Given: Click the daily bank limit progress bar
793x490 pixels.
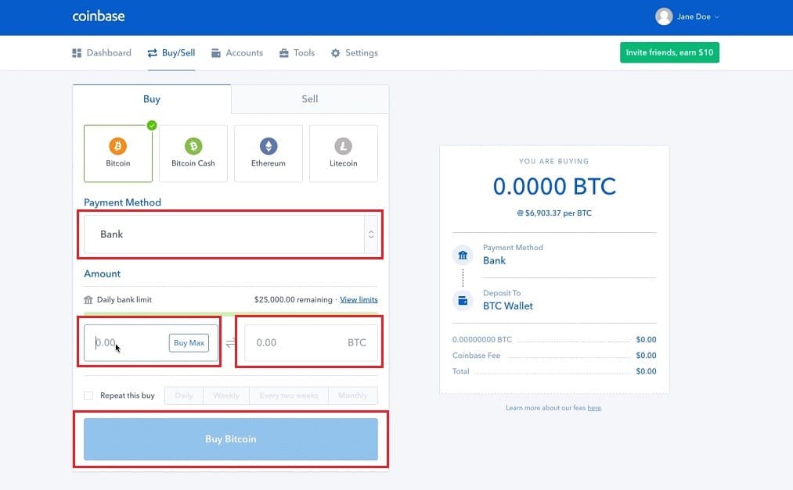Looking at the screenshot, I should tap(231, 313).
